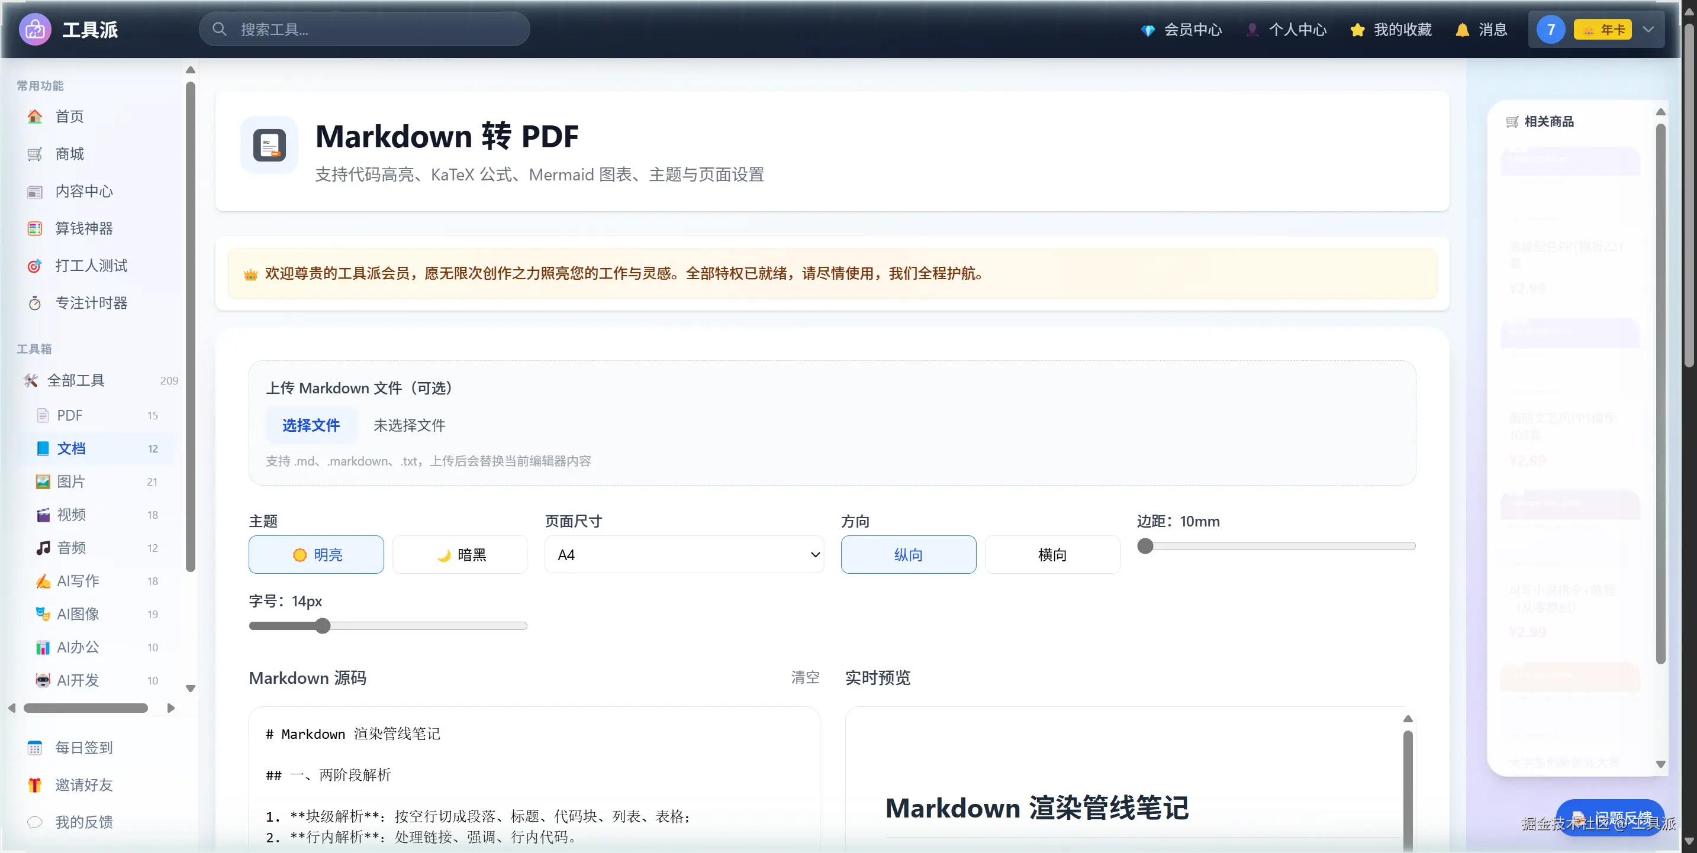Click the search magnifier icon
This screenshot has height=853, width=1697.
click(220, 30)
